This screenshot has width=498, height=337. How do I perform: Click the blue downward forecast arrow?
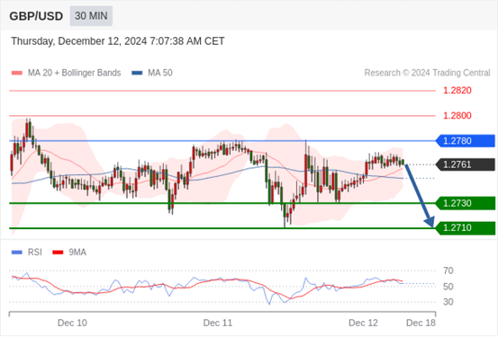tap(420, 195)
